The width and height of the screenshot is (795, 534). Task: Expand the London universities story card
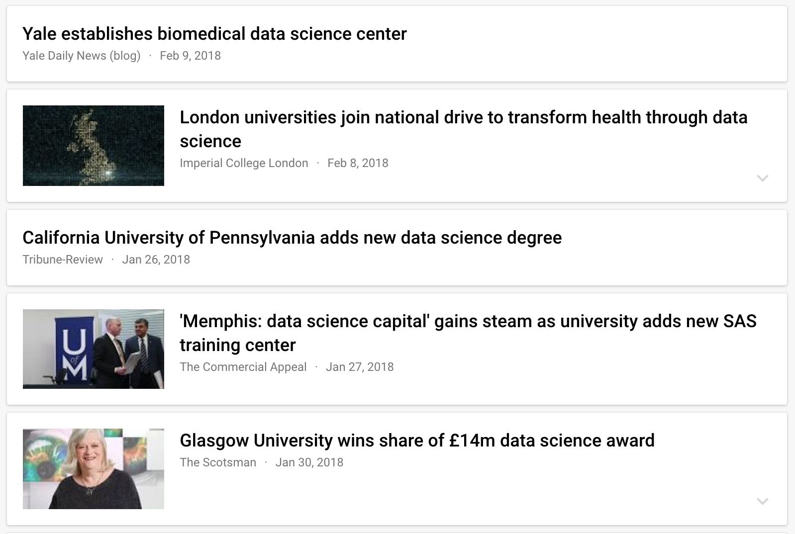coord(762,178)
